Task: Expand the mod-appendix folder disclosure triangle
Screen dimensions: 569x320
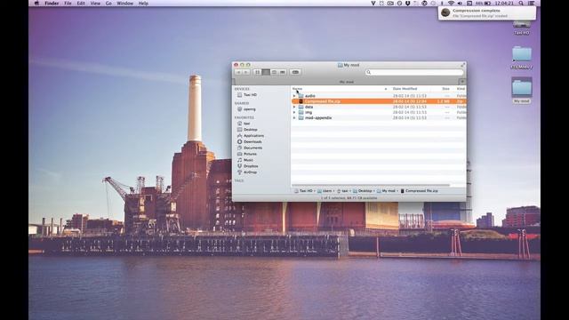Action: 294,118
